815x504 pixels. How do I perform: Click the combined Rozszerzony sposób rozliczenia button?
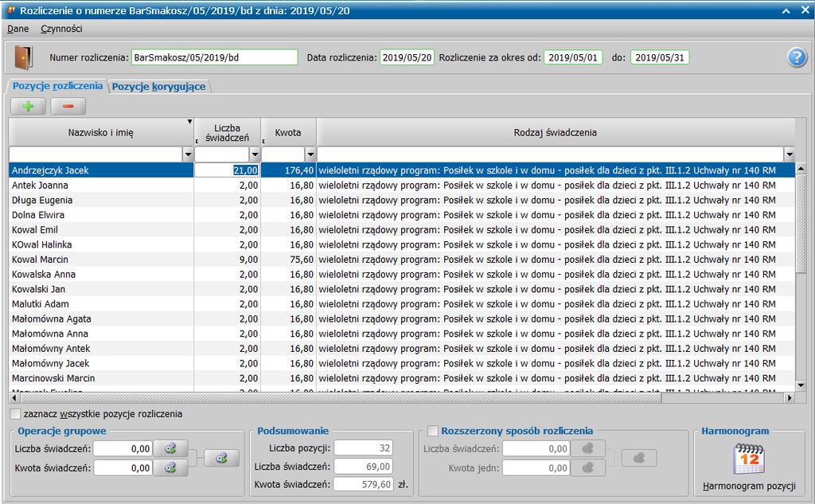coord(639,458)
